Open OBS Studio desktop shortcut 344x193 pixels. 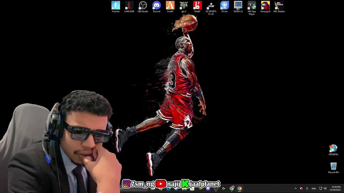[x=143, y=7]
